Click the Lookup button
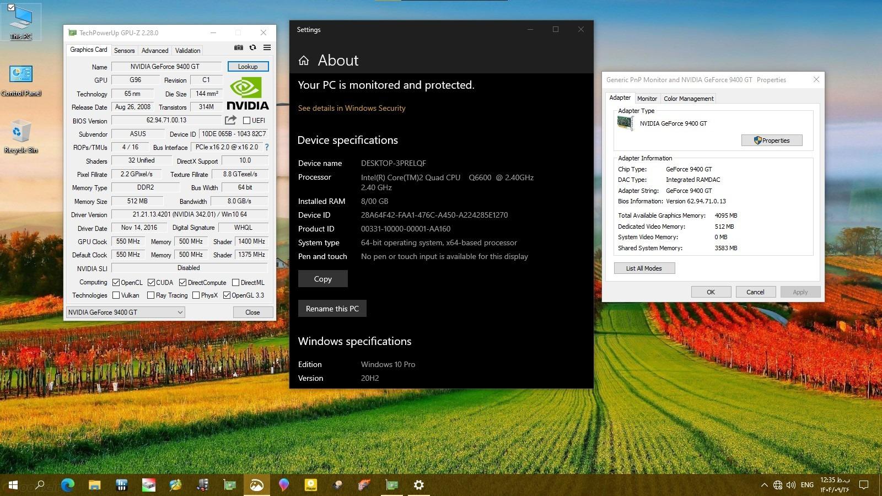 [248, 67]
